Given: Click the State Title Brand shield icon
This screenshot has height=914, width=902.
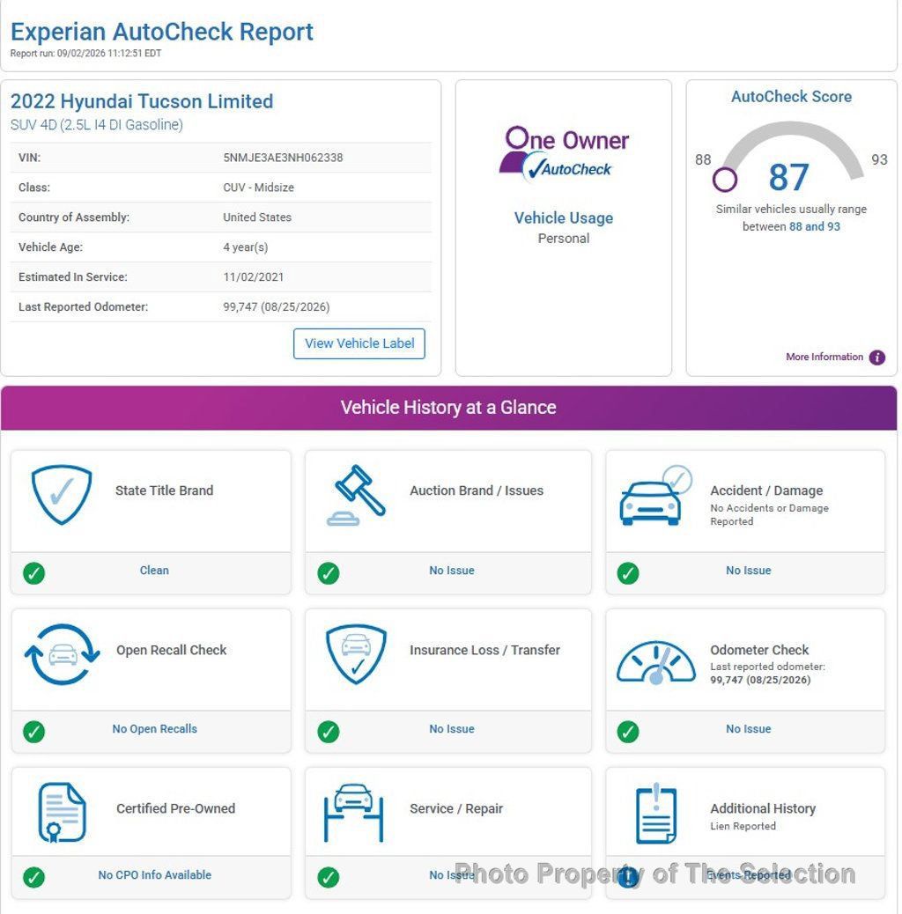Looking at the screenshot, I should [x=62, y=494].
